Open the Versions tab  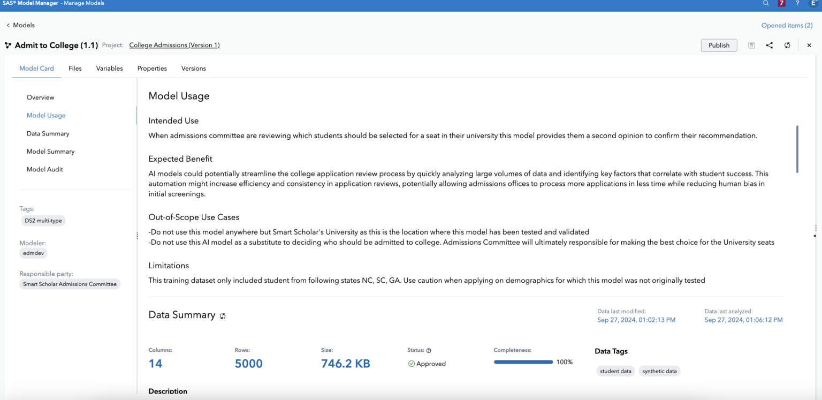pyautogui.click(x=193, y=69)
